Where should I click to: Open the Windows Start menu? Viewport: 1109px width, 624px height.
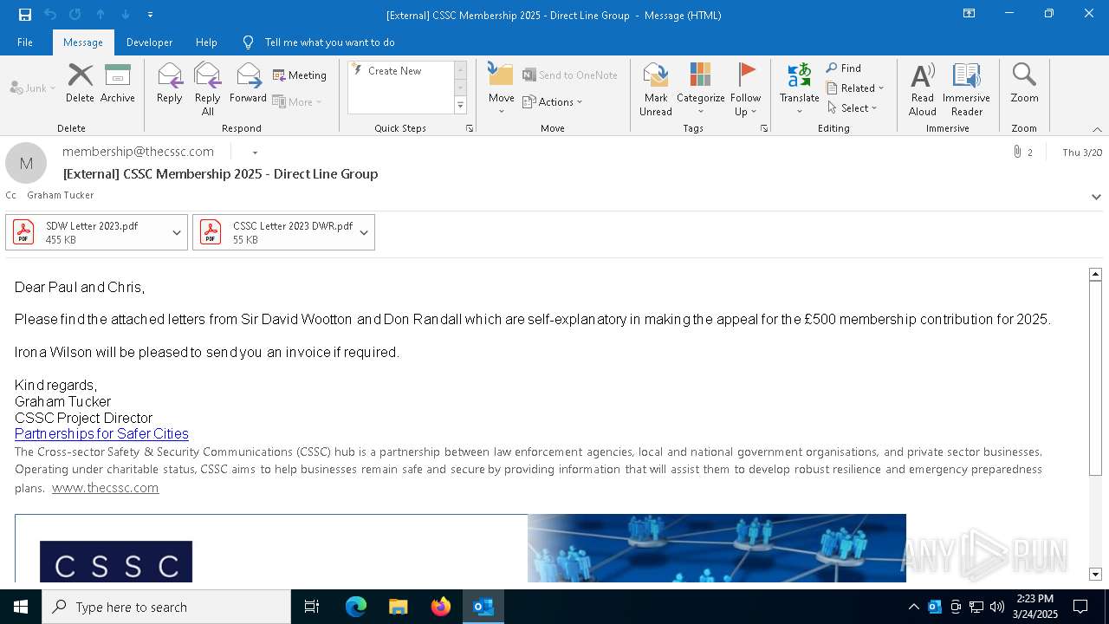pyautogui.click(x=21, y=607)
